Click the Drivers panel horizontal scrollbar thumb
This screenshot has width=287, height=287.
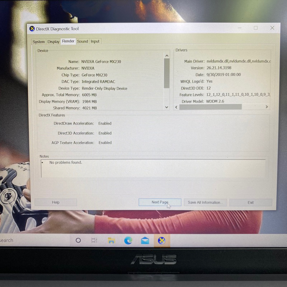point(211,107)
